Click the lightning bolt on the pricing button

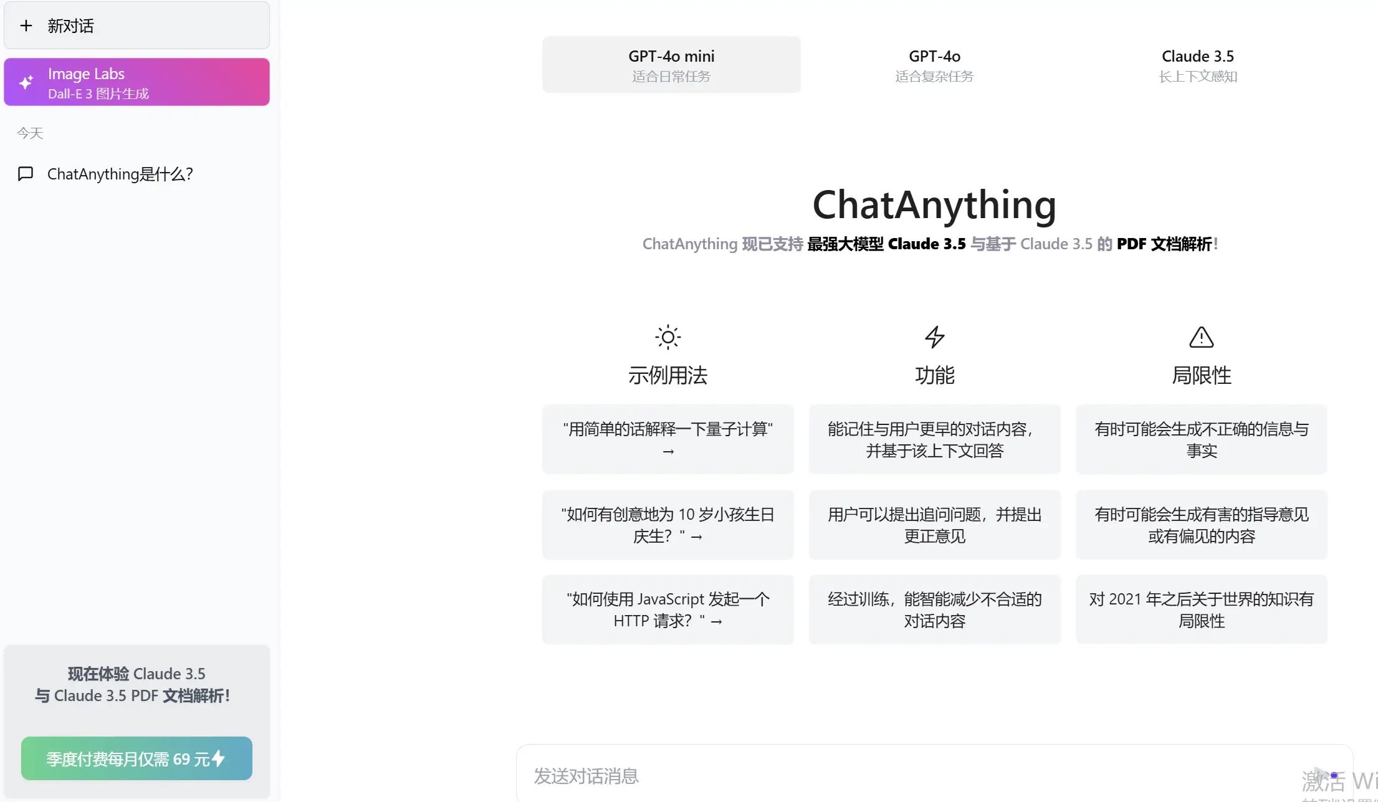pyautogui.click(x=219, y=758)
